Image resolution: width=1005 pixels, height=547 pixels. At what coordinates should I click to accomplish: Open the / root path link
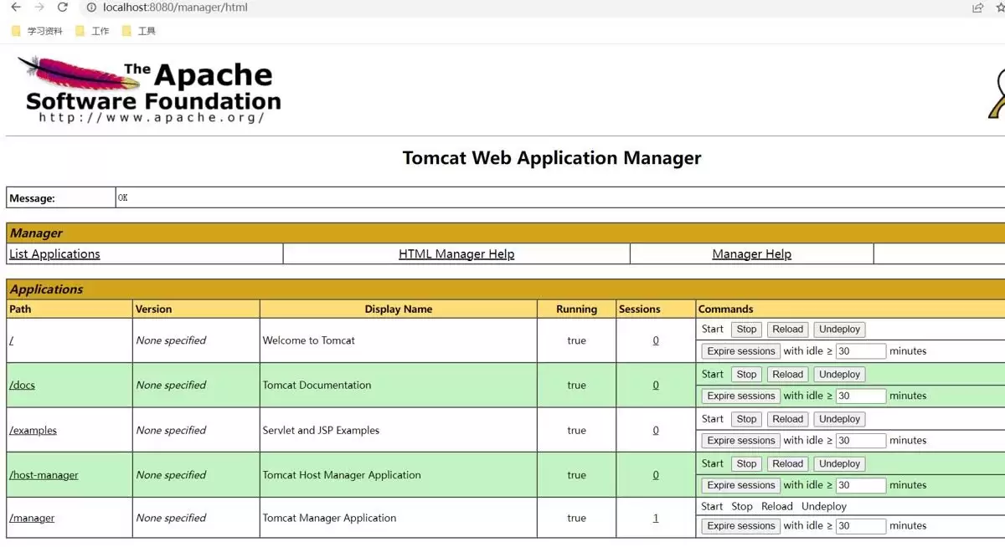pos(11,340)
